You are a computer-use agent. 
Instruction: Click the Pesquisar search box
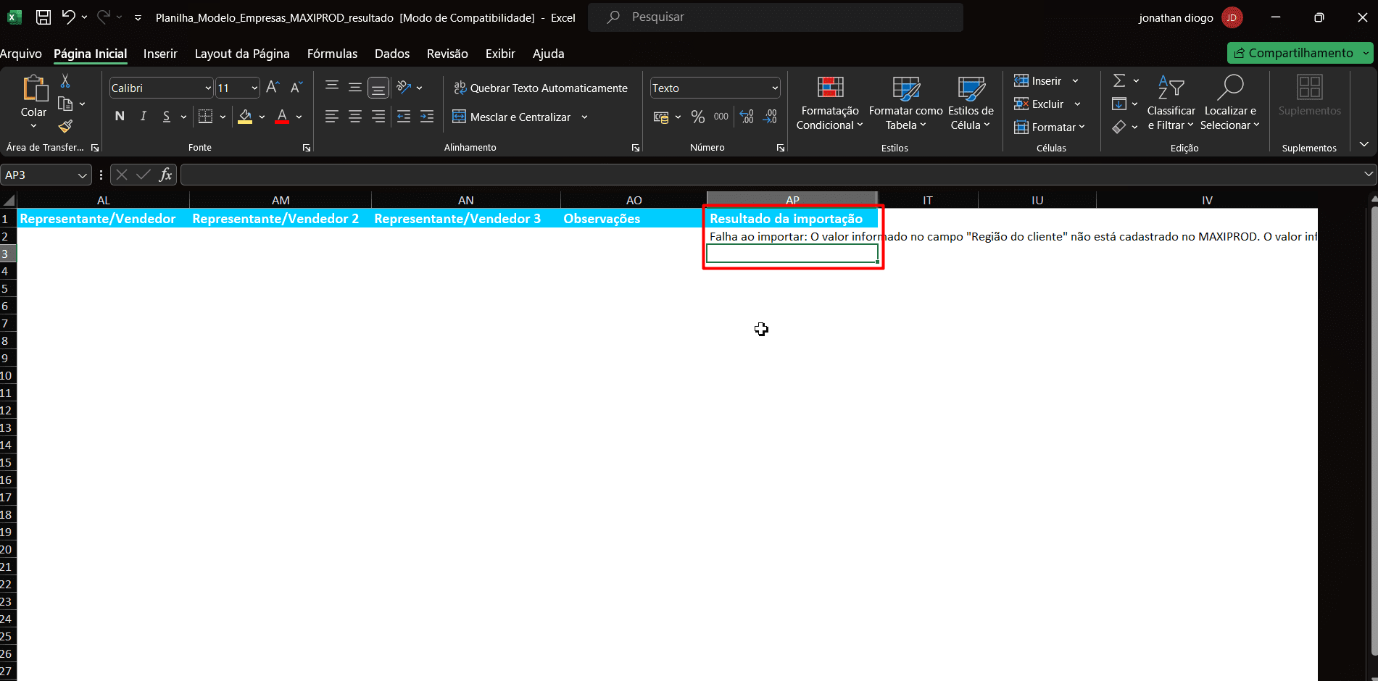pyautogui.click(x=776, y=17)
